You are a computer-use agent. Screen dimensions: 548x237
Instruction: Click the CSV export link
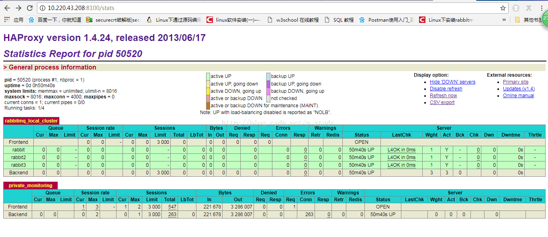[442, 102]
